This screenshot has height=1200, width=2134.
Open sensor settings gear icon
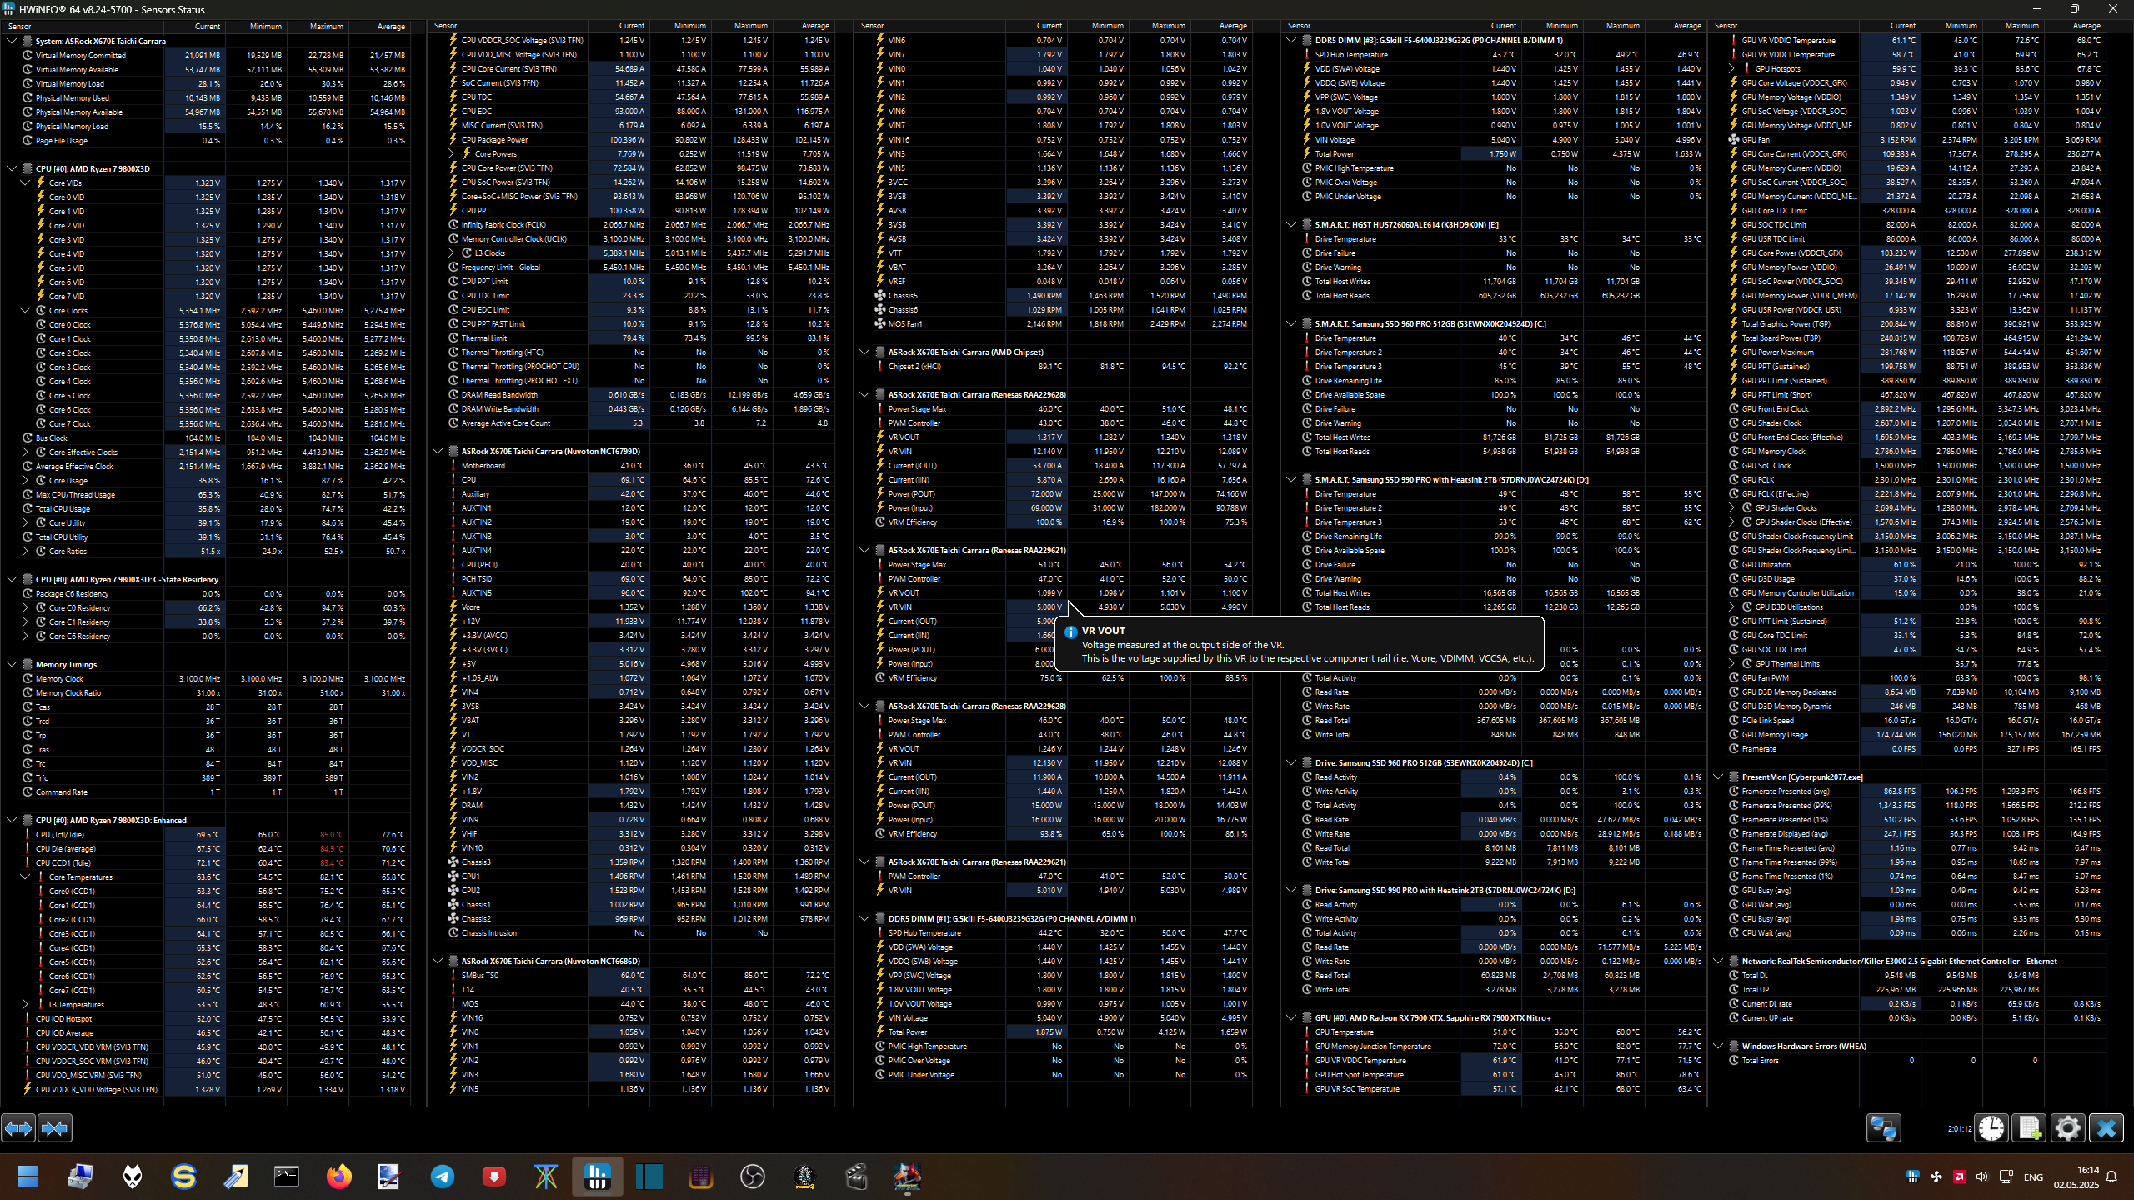pyautogui.click(x=2067, y=1128)
